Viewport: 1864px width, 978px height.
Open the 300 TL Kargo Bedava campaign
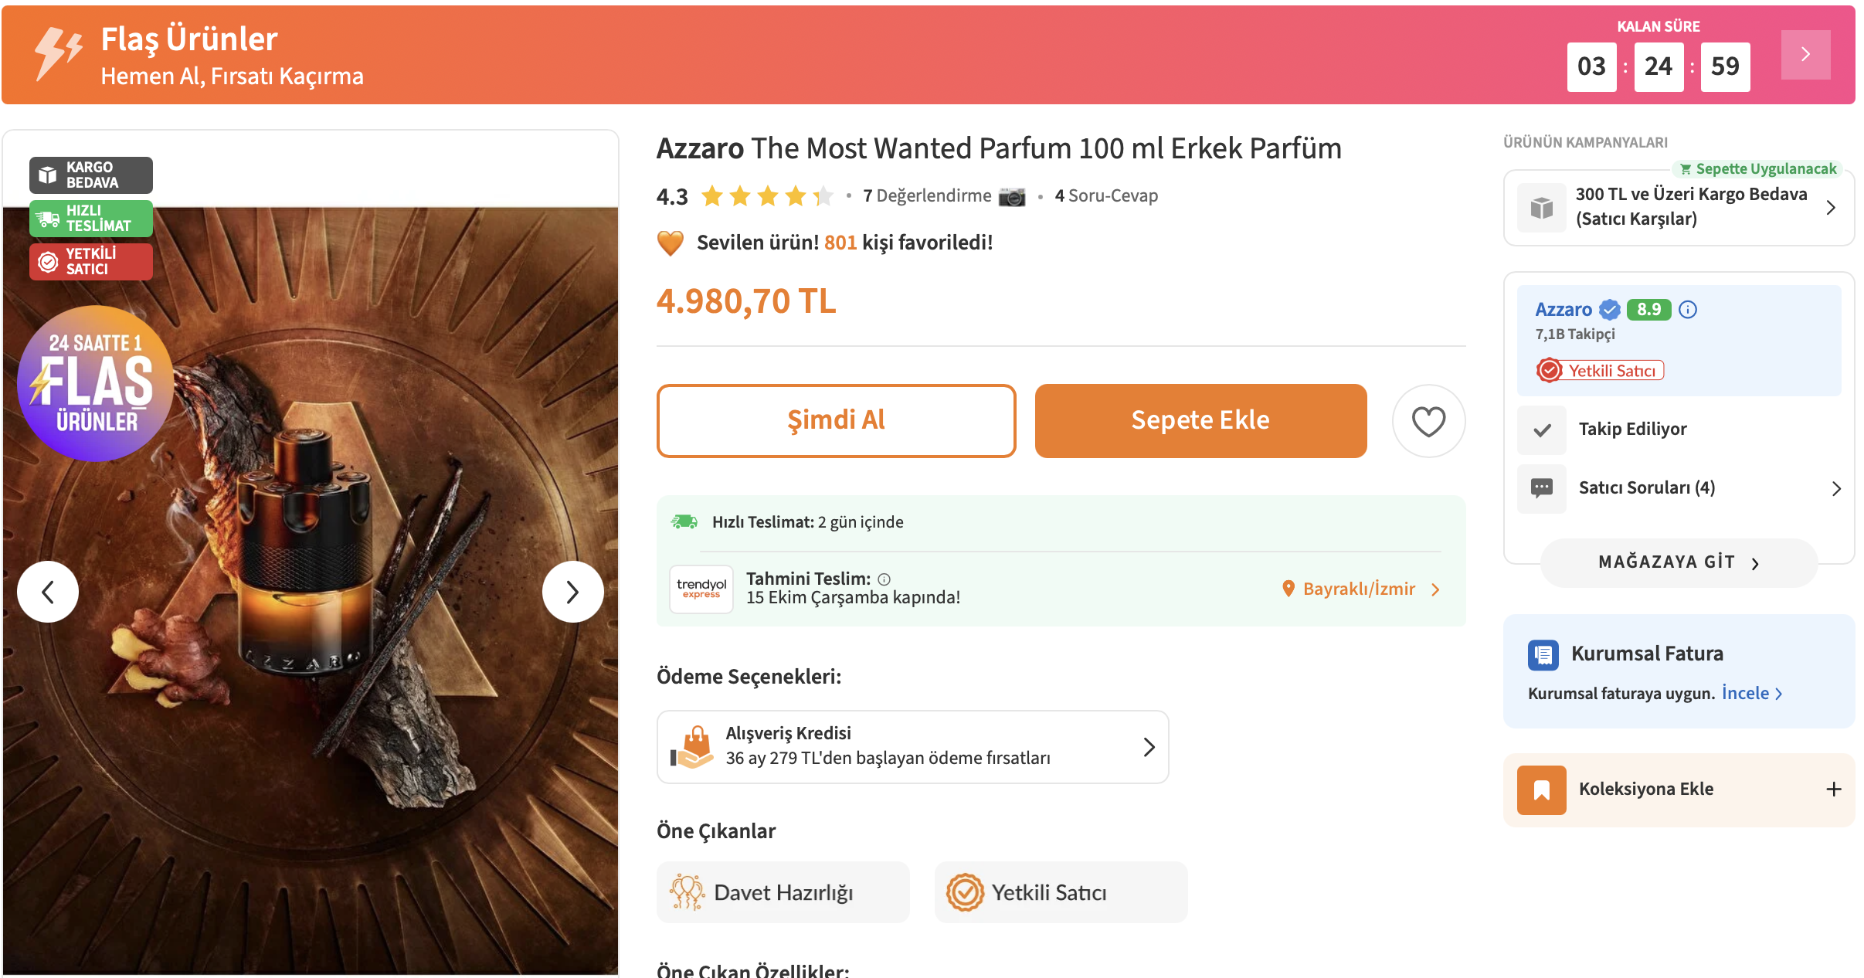(1679, 207)
